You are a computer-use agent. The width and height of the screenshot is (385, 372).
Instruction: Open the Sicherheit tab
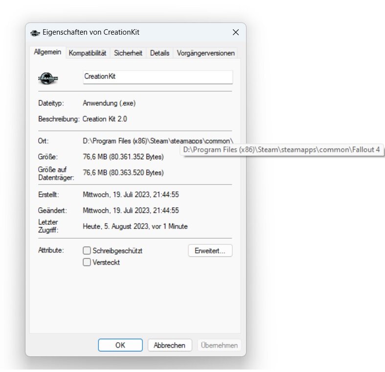pos(128,53)
